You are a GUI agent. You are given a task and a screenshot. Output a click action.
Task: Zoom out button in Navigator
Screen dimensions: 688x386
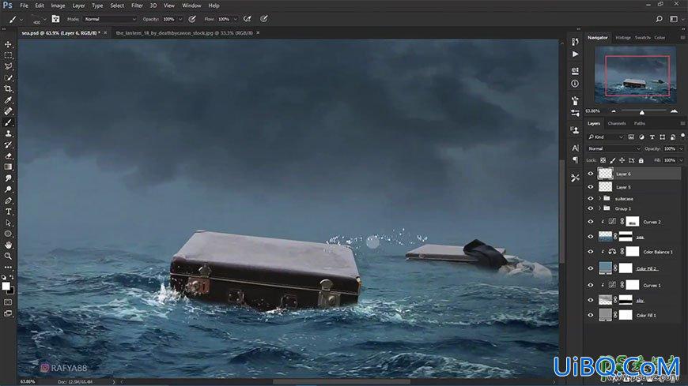click(613, 111)
